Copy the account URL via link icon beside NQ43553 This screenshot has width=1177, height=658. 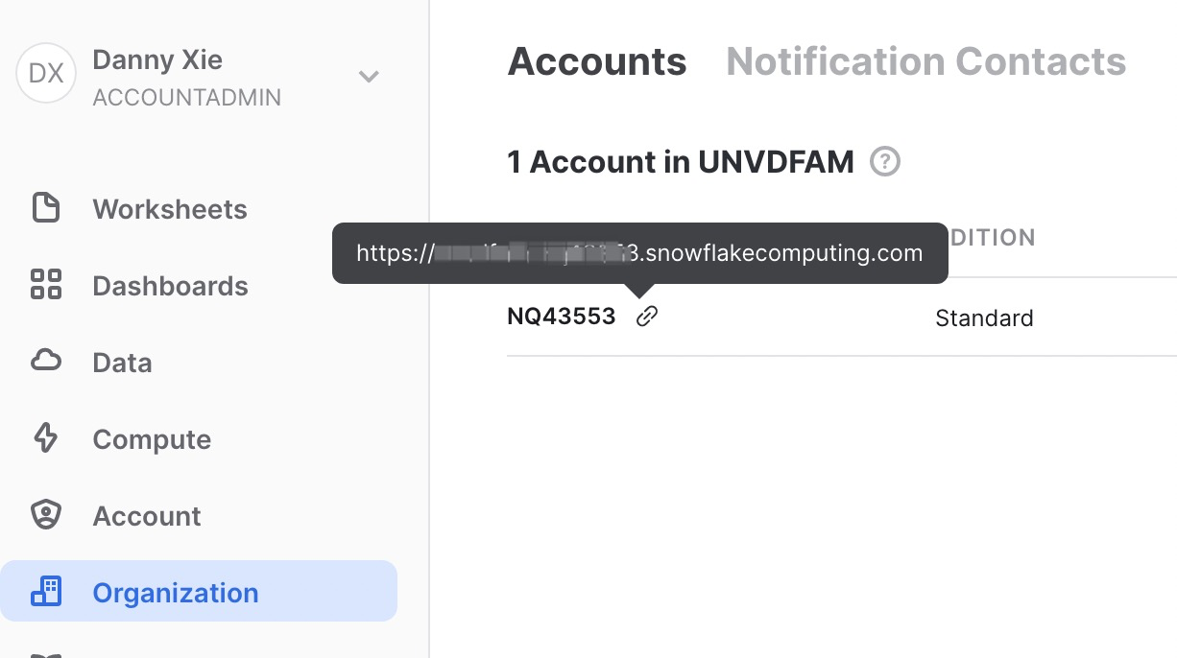645,316
